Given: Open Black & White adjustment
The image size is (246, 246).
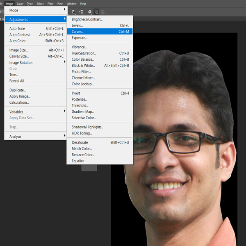Looking at the screenshot, I should point(100,66).
